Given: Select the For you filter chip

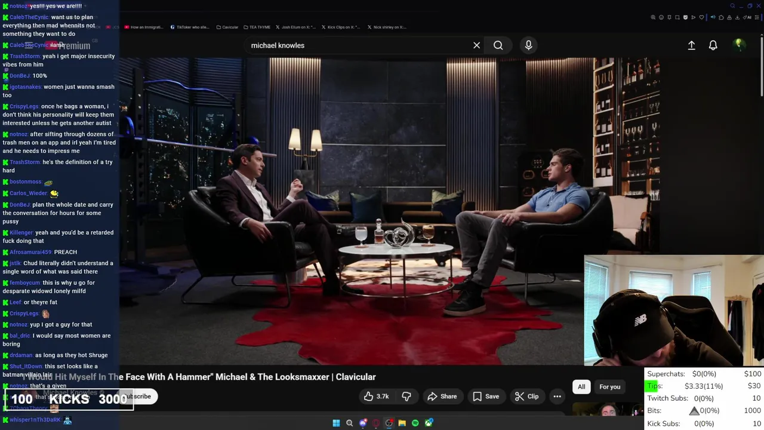Looking at the screenshot, I should point(609,387).
